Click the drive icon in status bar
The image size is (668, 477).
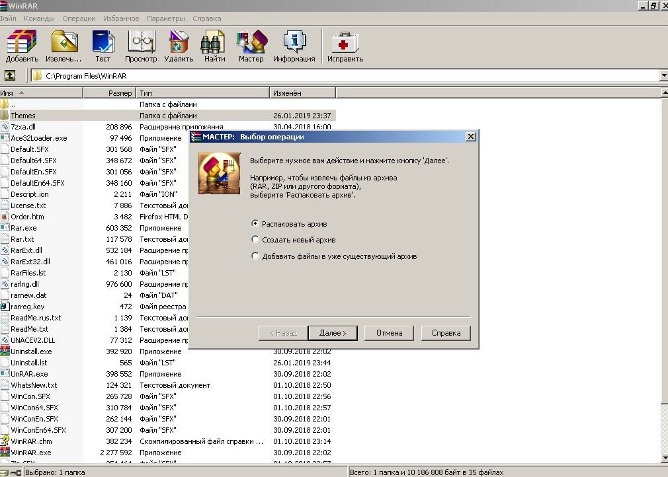[x=4, y=472]
